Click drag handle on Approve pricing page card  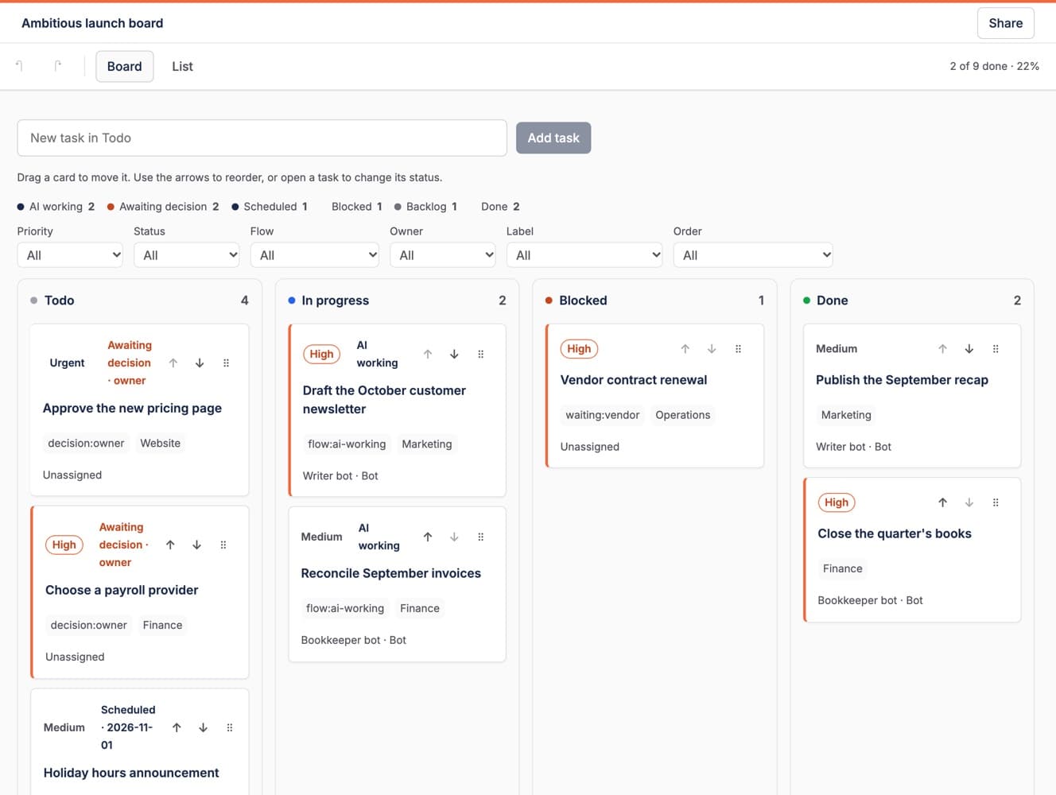click(226, 363)
